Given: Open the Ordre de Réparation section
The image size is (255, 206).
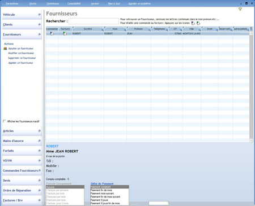Looking at the screenshot, I should (x=22, y=190).
